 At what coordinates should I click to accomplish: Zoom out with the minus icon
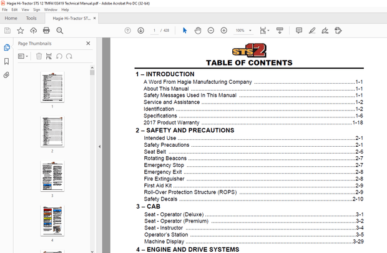[x=211, y=31]
